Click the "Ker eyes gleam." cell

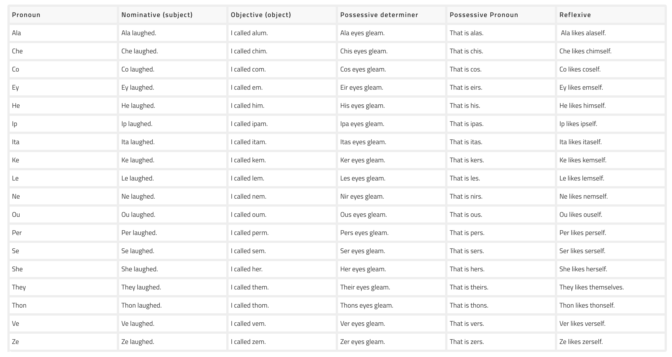point(363,160)
